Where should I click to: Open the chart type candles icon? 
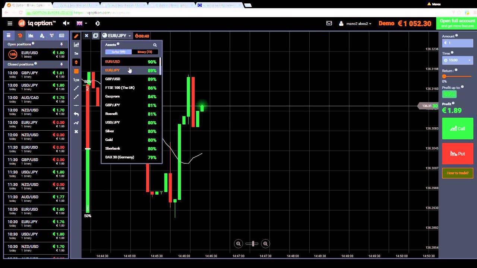[76, 45]
